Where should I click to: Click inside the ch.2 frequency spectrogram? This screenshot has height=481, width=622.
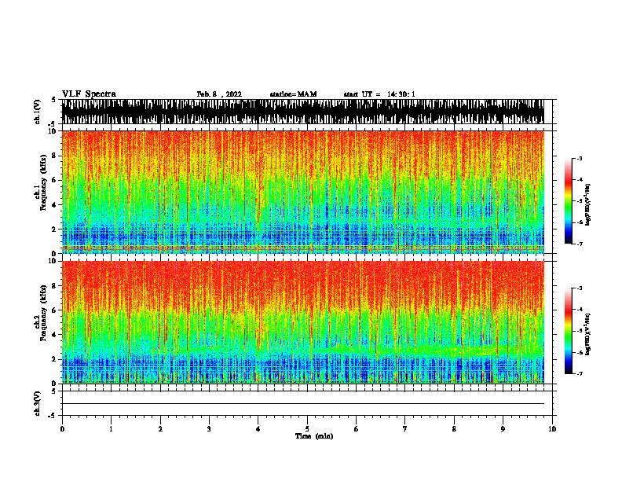[x=302, y=322]
